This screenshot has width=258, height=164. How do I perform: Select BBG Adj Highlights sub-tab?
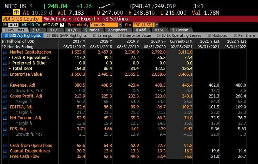point(22,35)
